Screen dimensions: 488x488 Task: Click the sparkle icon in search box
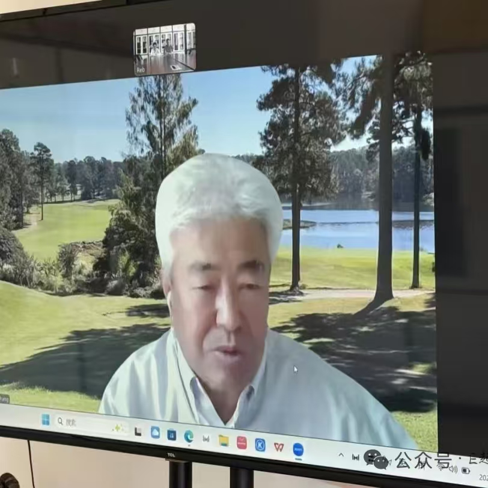pos(118,429)
